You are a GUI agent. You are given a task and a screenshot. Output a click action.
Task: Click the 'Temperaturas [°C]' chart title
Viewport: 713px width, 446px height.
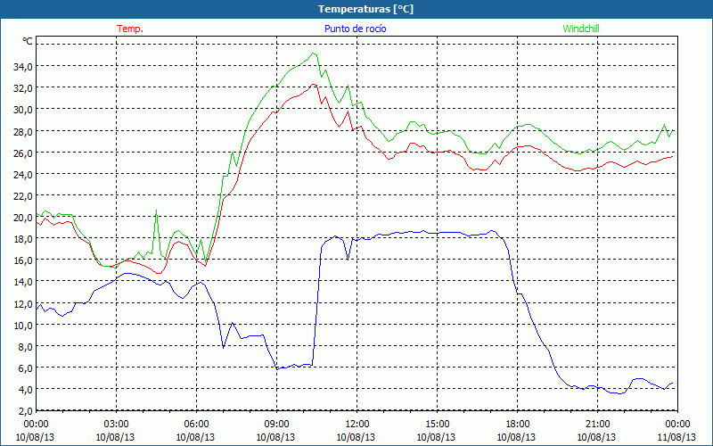pos(365,9)
